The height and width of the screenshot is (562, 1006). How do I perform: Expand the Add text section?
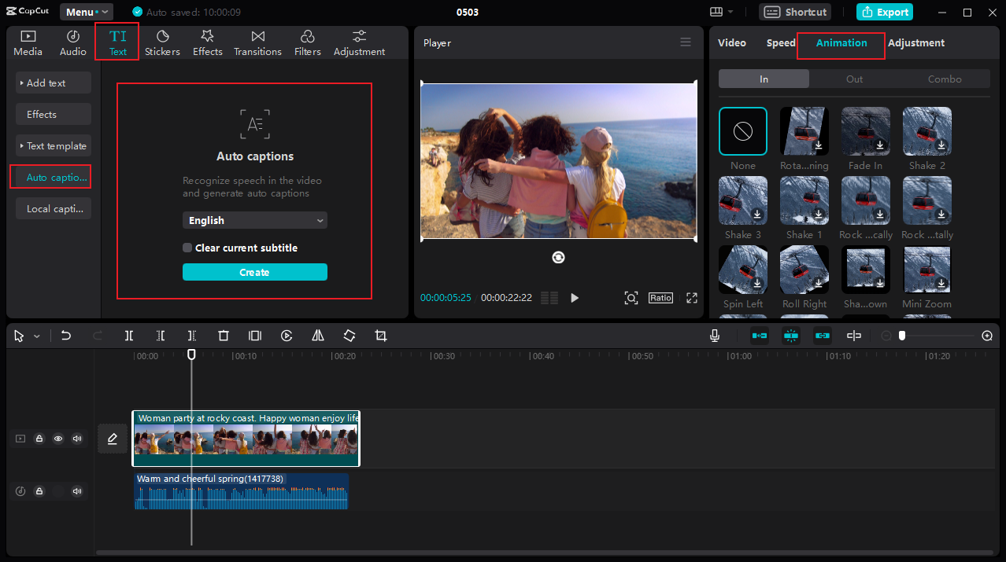tap(54, 83)
